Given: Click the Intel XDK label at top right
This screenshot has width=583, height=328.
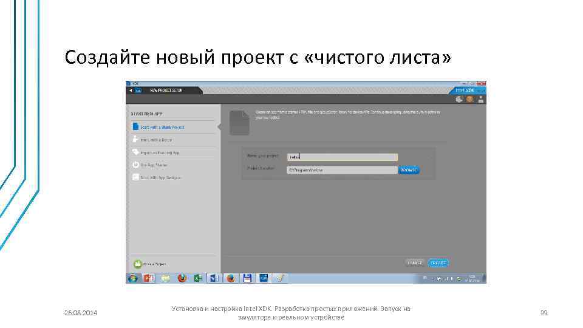Looking at the screenshot, I should [465, 91].
